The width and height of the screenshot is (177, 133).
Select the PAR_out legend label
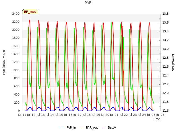(x=92, y=127)
